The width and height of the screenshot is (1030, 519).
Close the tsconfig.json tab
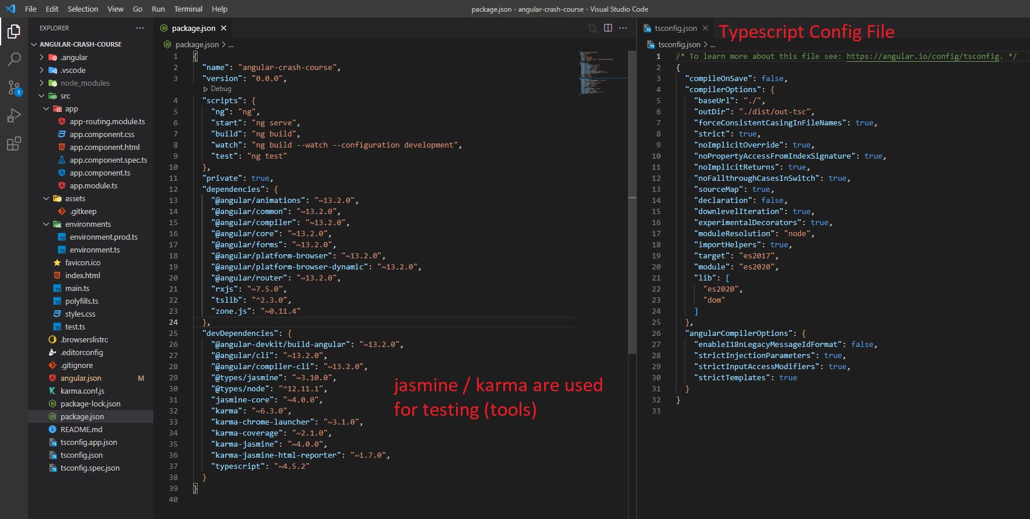click(x=705, y=28)
